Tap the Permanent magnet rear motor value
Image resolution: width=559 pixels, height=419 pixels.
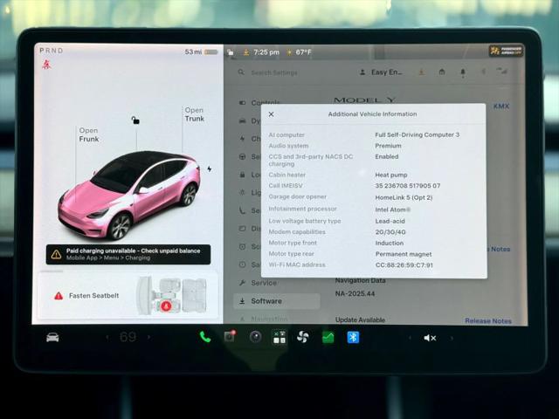click(404, 254)
